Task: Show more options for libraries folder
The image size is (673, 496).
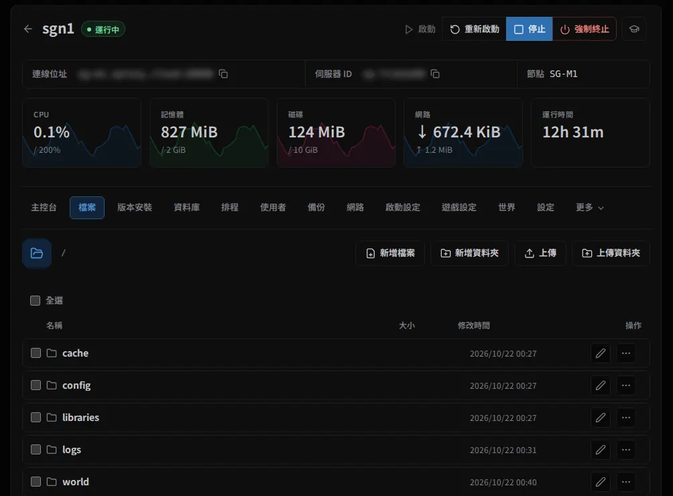Action: [x=626, y=418]
